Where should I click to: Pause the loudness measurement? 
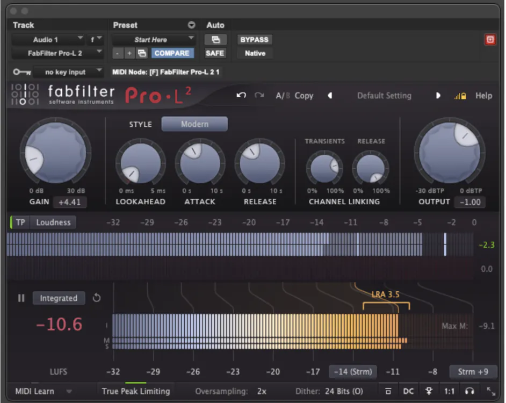(x=21, y=298)
